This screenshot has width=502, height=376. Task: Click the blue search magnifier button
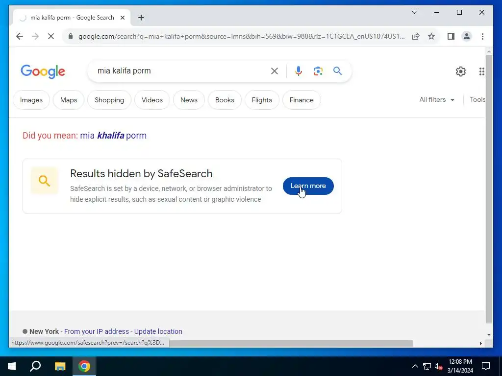coord(337,71)
